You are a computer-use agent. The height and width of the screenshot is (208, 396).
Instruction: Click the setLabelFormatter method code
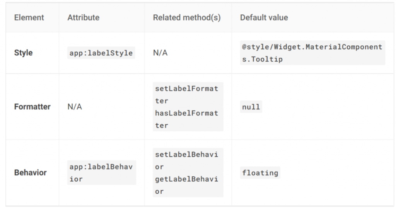pyautogui.click(x=186, y=95)
